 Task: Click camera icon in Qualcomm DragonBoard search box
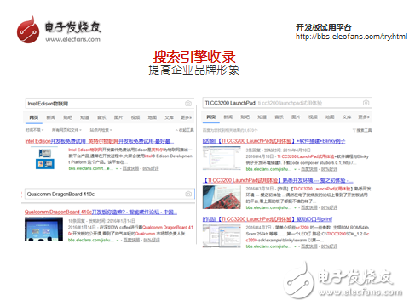point(188,194)
